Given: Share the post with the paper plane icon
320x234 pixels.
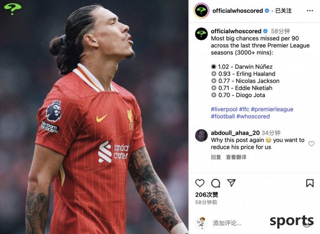Looking at the screenshot, I should pos(231,183).
